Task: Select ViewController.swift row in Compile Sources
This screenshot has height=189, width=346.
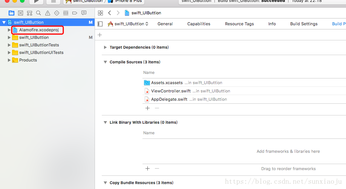Action: (x=244, y=91)
